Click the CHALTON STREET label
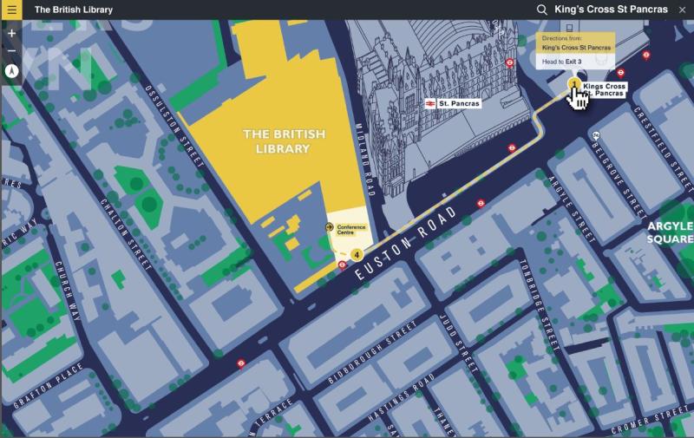This screenshot has height=438, width=694. coord(125,234)
